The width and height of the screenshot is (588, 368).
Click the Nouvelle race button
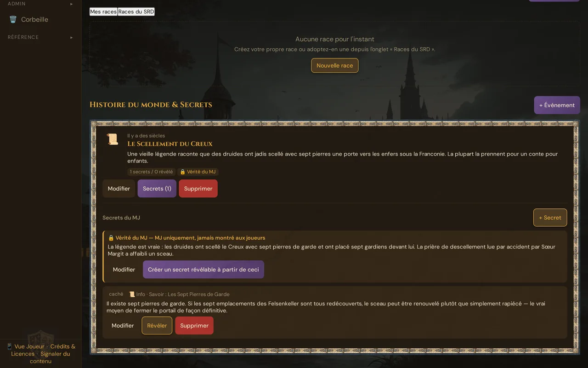335,65
